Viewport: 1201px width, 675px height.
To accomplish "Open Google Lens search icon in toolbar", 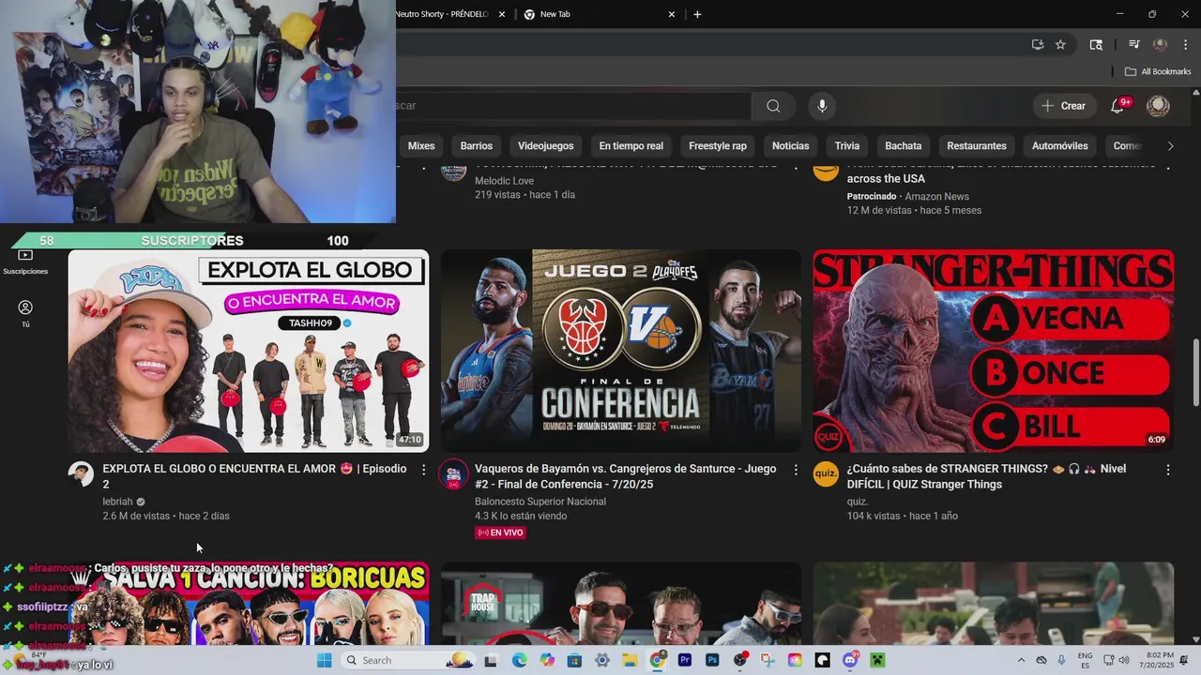I will pos(1096,44).
